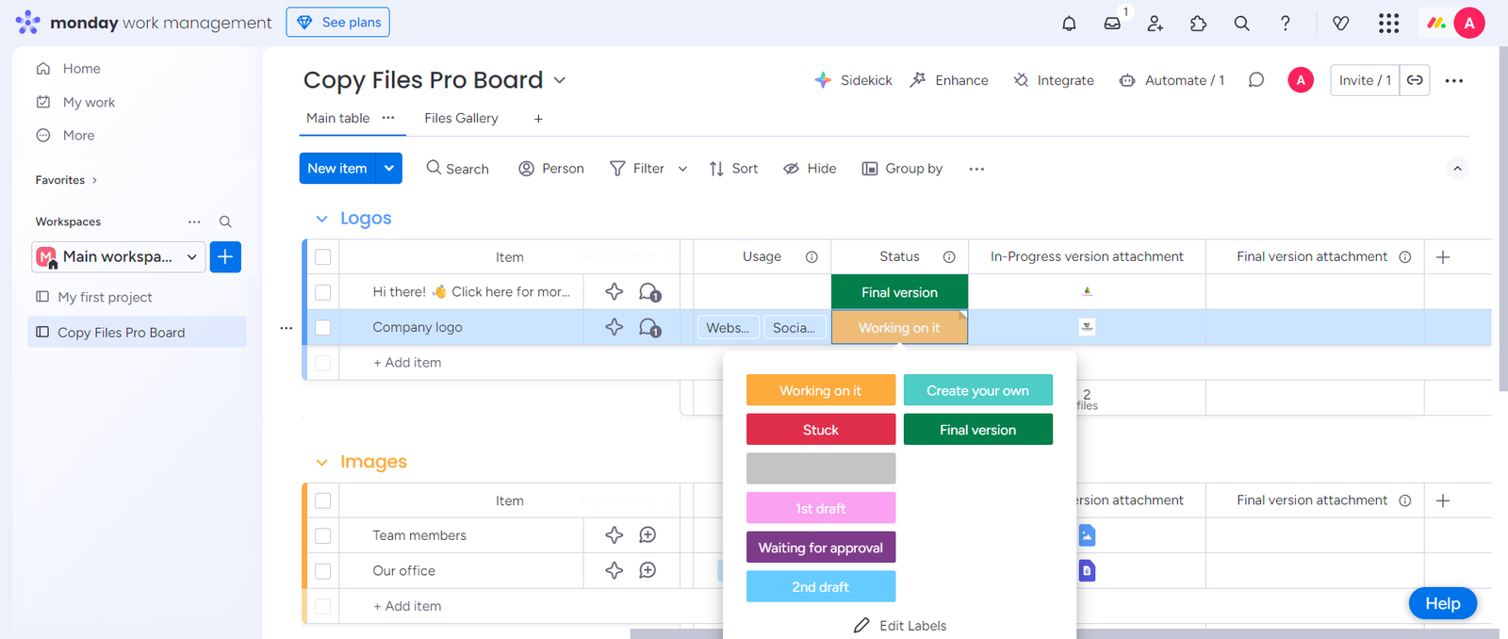The width and height of the screenshot is (1508, 639).
Task: Select all items in Logos group
Action: pyautogui.click(x=323, y=257)
